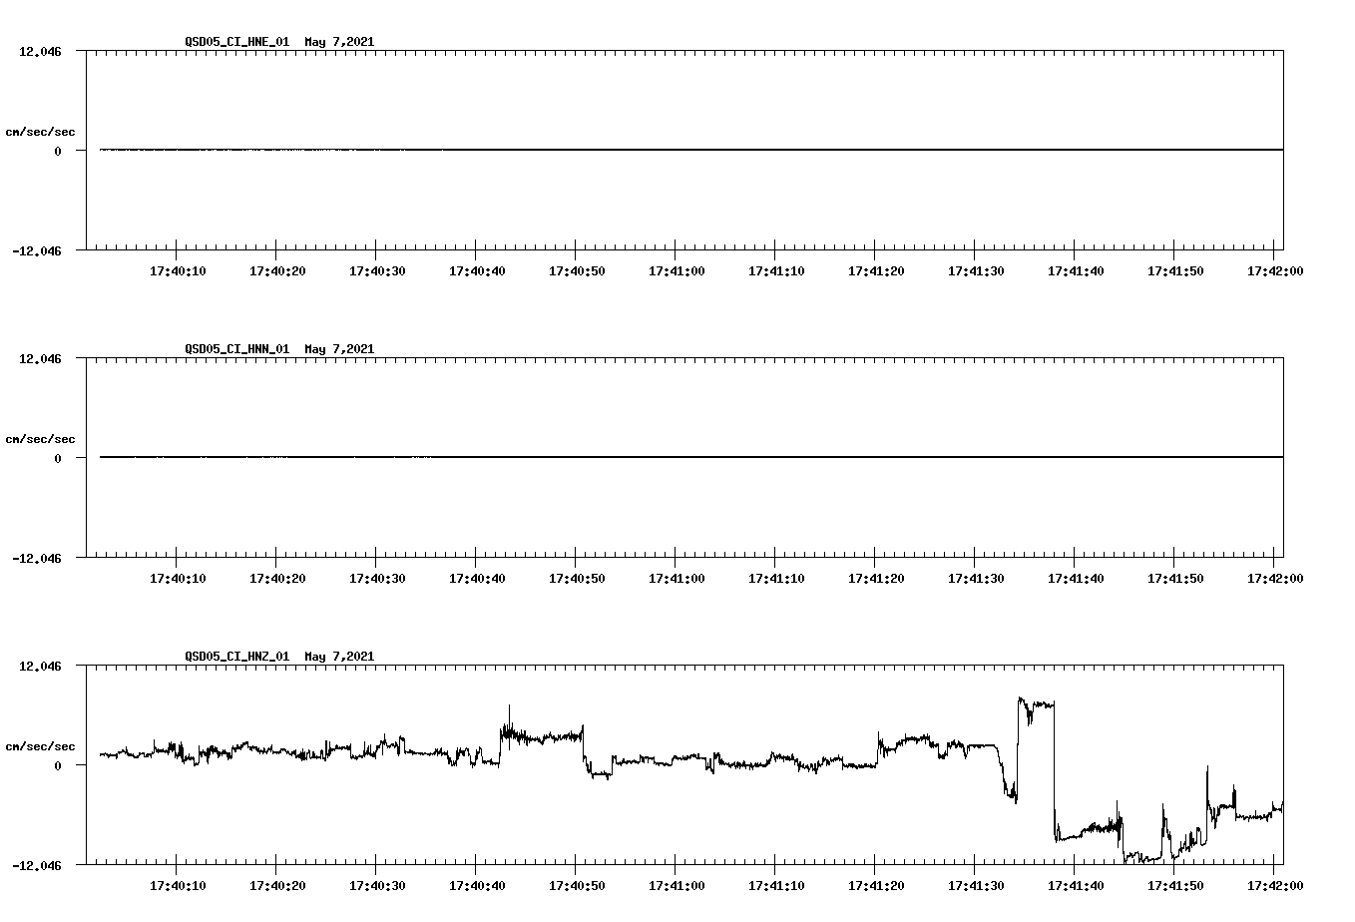Click the May 7,2021 date label on HNE plot
The width and height of the screenshot is (1355, 922).
339,42
